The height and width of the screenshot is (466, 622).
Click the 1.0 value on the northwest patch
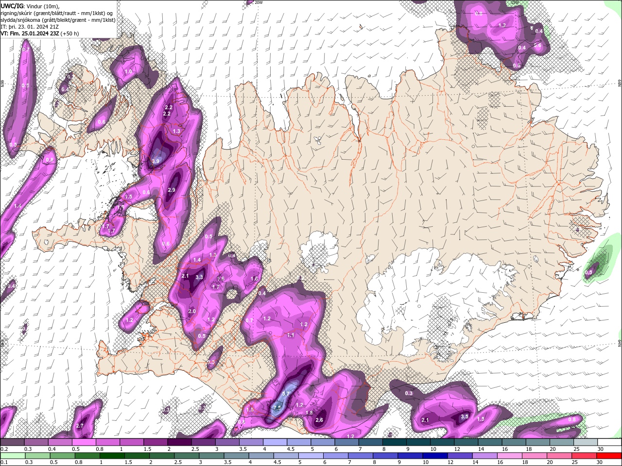[x=128, y=71]
